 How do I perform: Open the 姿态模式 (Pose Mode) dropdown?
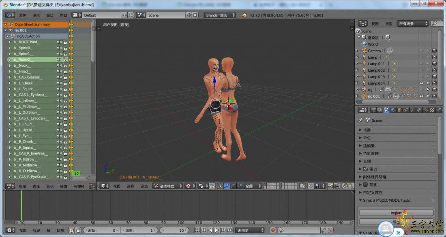click(167, 186)
